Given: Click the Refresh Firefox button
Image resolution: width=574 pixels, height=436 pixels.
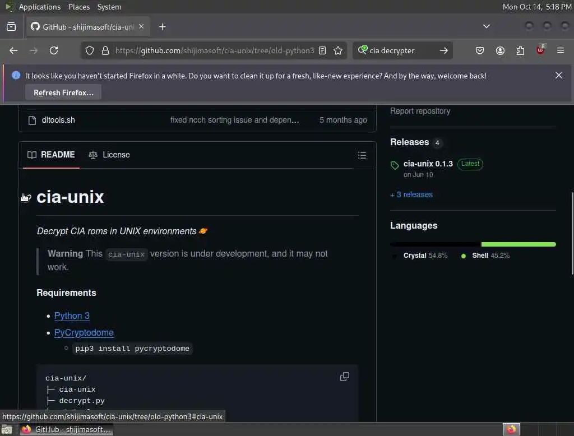Looking at the screenshot, I should click(x=63, y=92).
